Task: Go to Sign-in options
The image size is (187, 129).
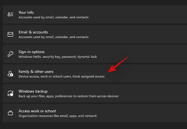Action: pyautogui.click(x=31, y=52)
